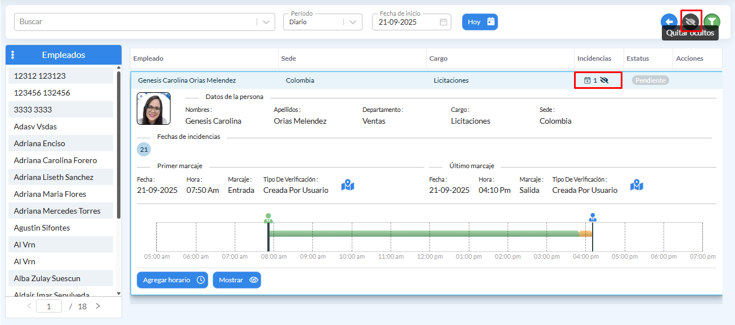
Task: Open map location for first marcaje
Action: click(x=348, y=185)
